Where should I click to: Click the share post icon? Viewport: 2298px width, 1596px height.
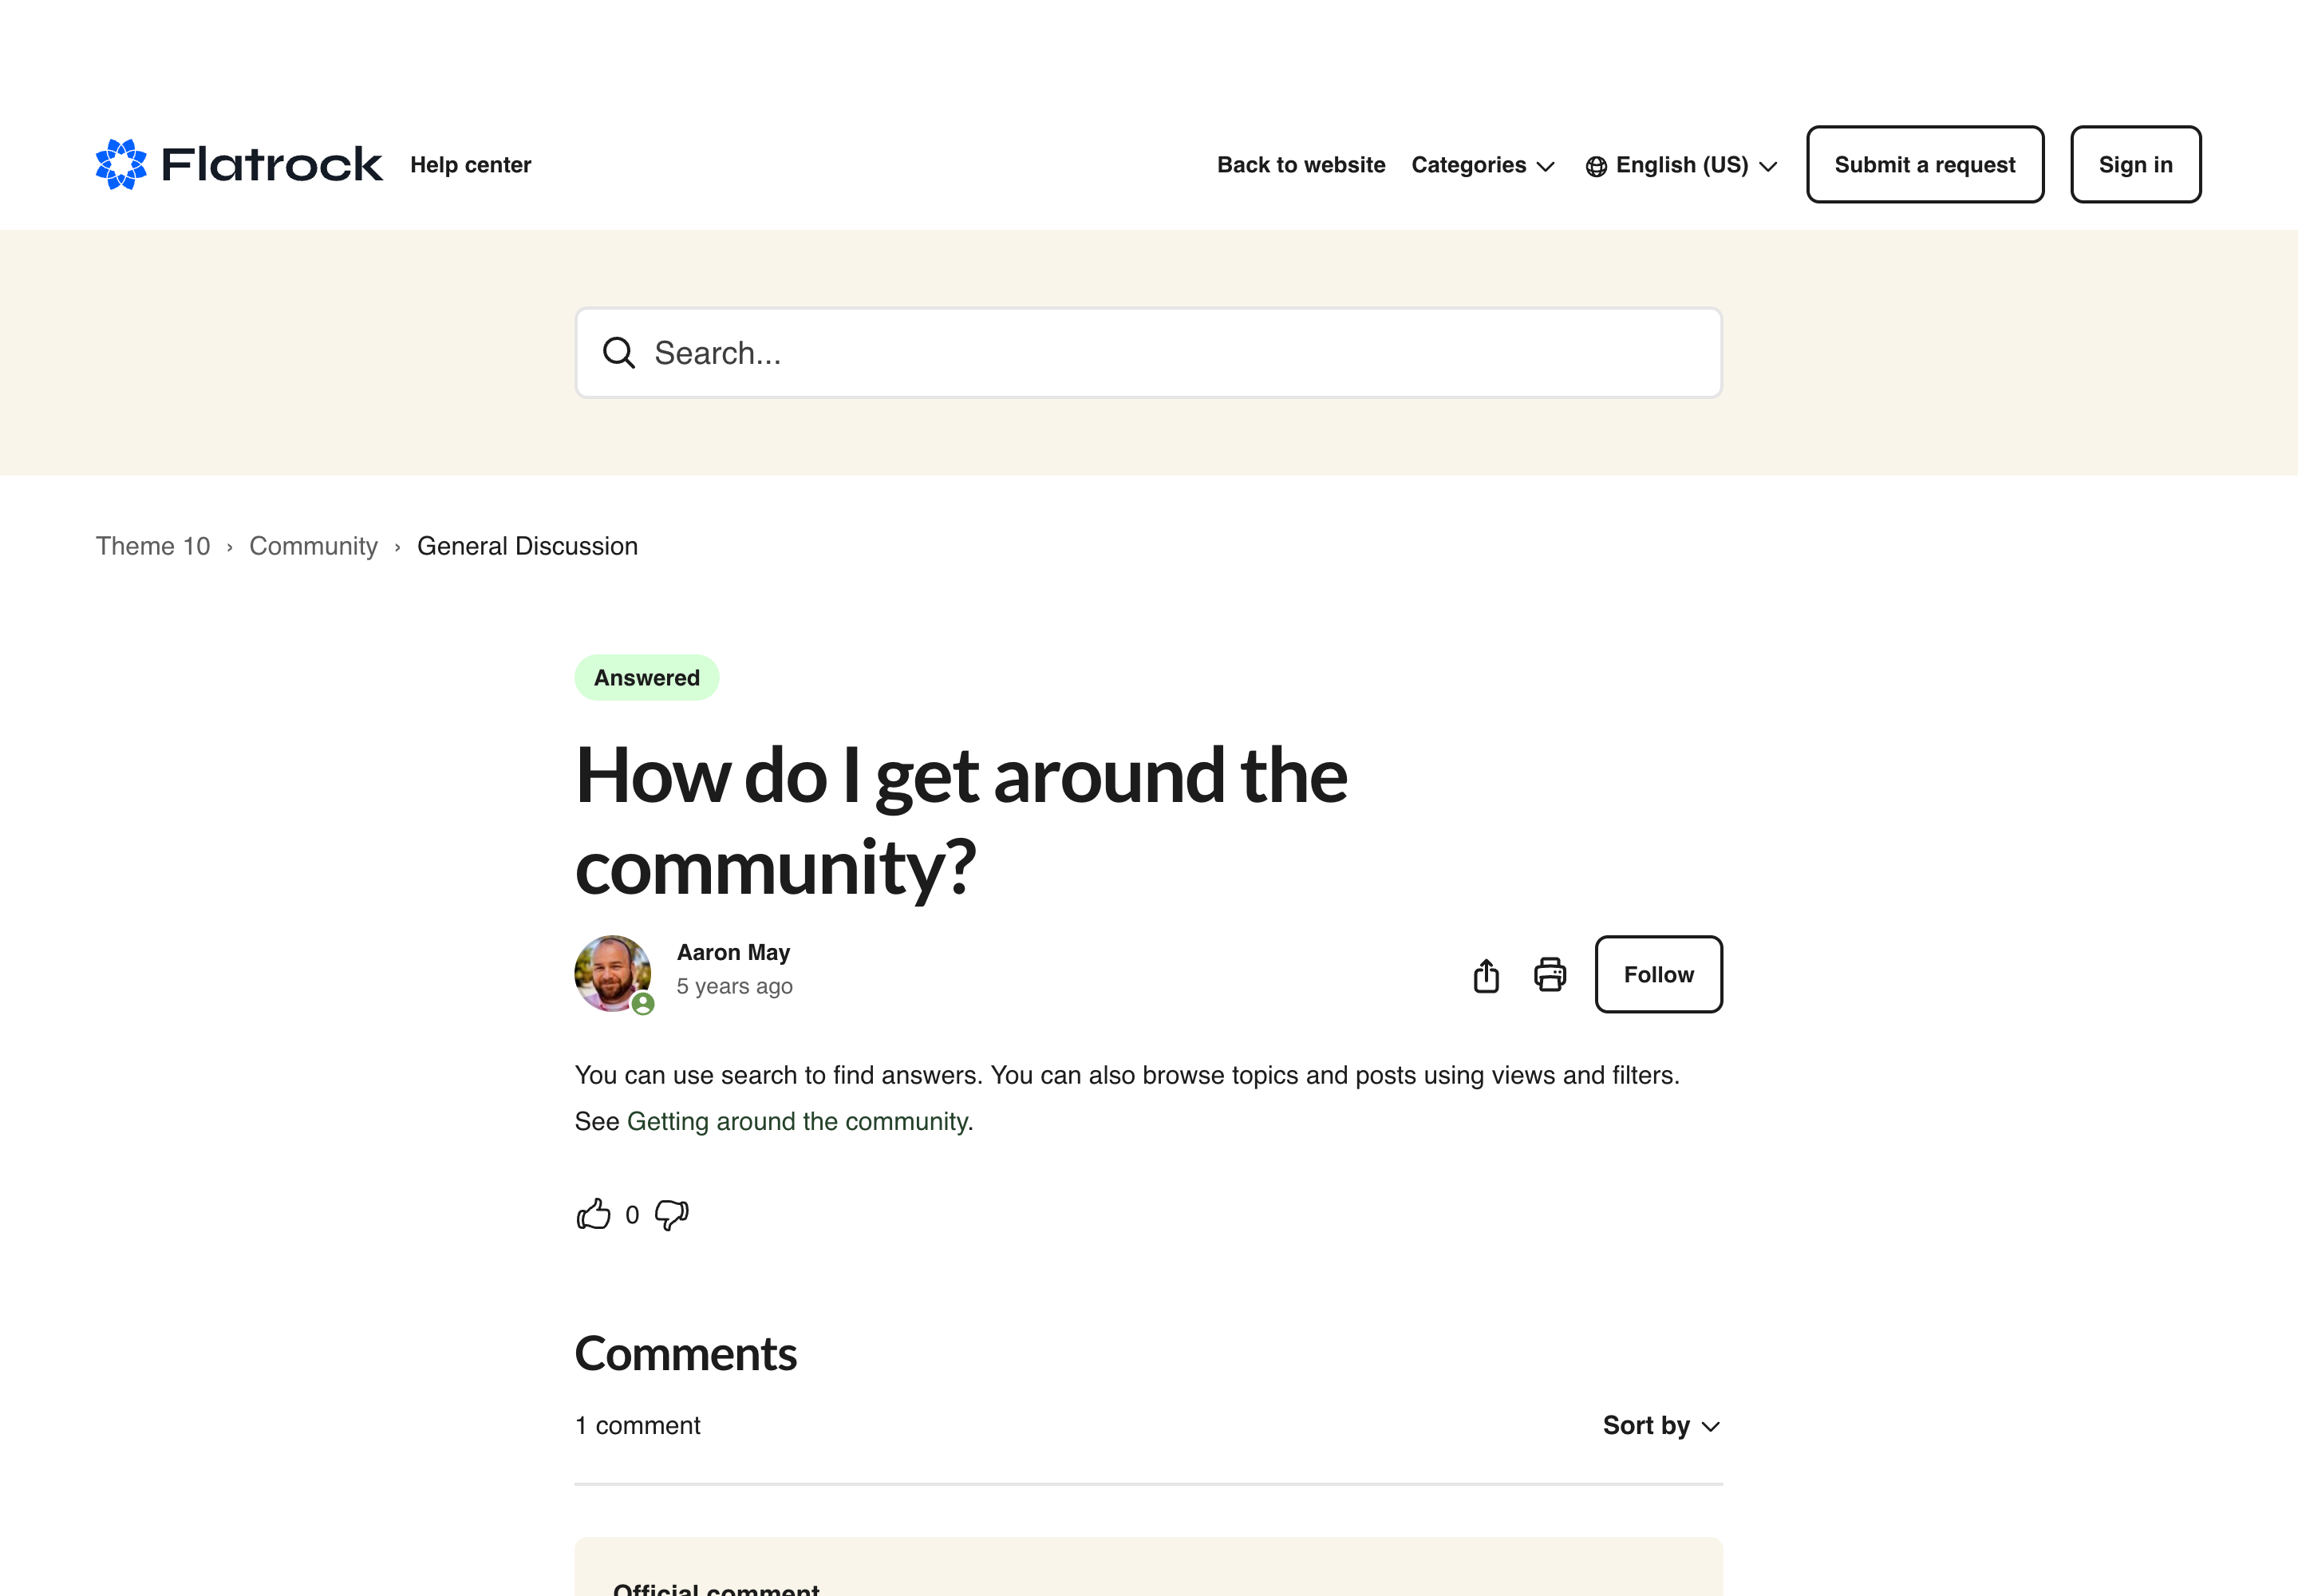1486,975
